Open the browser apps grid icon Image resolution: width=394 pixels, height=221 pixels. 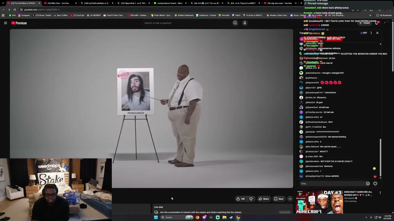tap(3, 15)
